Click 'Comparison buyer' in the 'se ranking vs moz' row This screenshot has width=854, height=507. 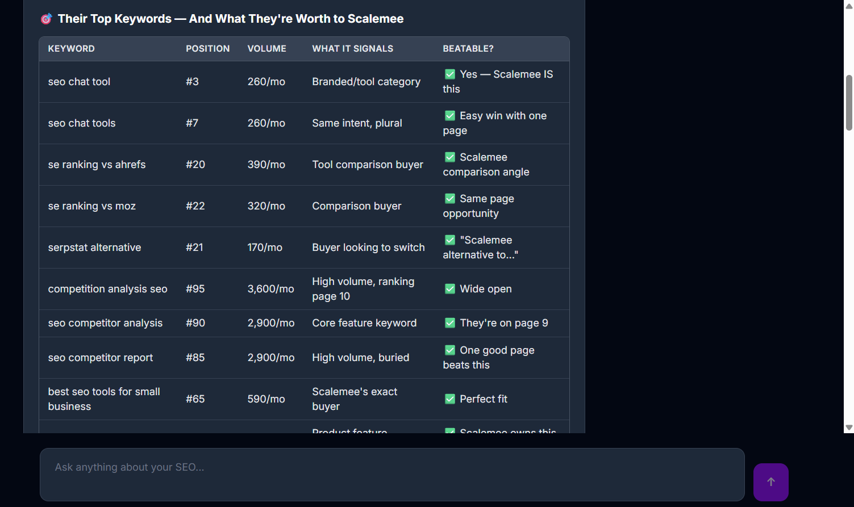pyautogui.click(x=357, y=206)
